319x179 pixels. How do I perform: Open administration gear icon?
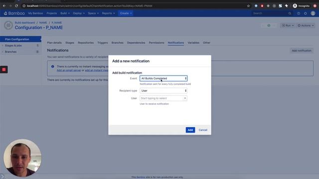point(306,13)
